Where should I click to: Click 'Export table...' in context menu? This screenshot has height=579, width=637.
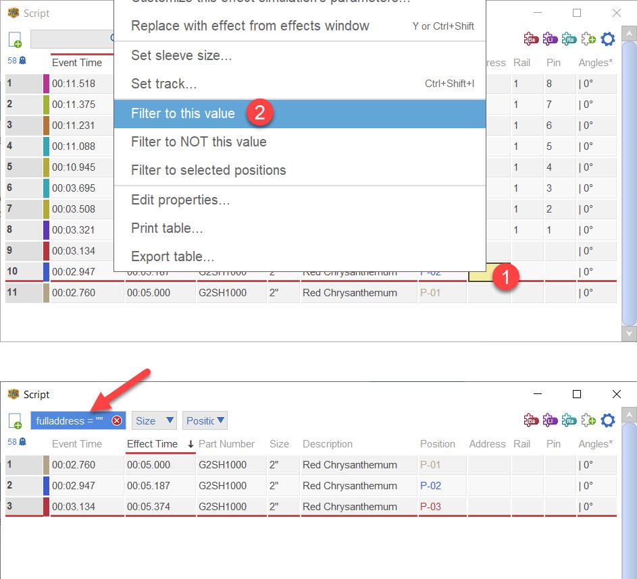click(x=172, y=256)
